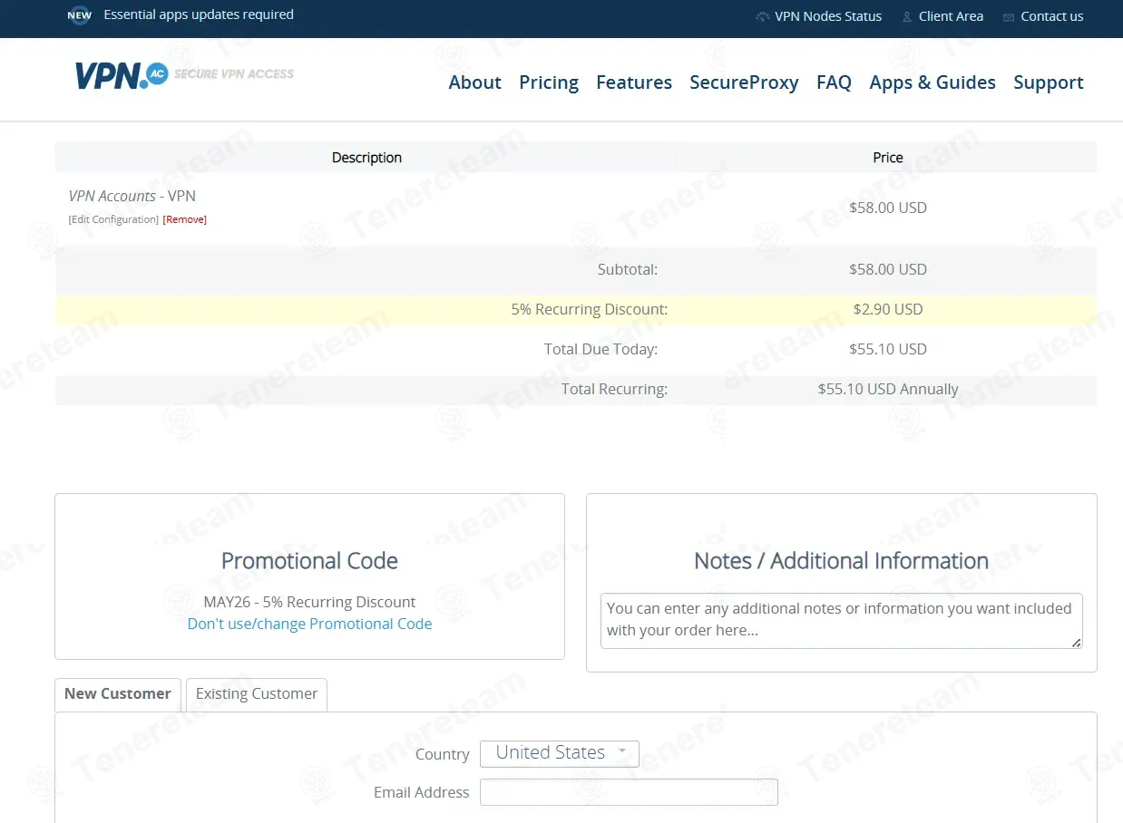Open the Support menu item

tap(1049, 82)
